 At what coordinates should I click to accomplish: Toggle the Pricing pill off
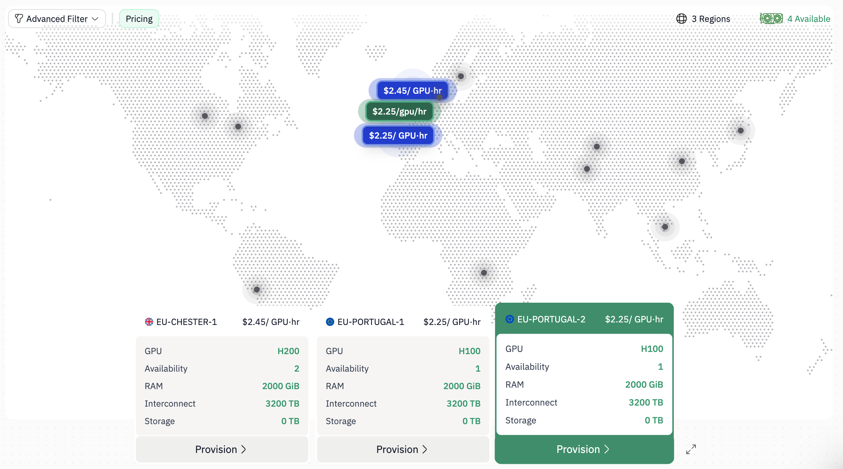(139, 19)
